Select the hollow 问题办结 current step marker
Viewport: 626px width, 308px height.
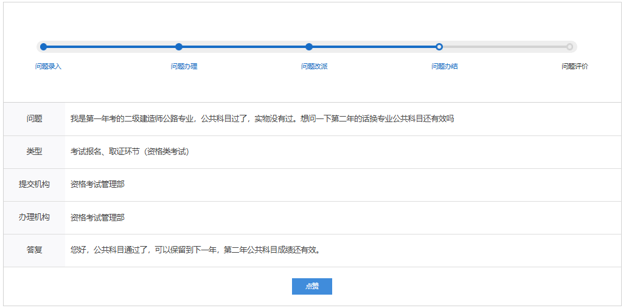click(x=439, y=47)
